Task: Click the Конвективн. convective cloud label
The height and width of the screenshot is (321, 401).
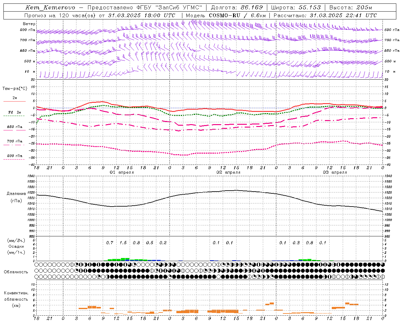Action: click(16, 293)
